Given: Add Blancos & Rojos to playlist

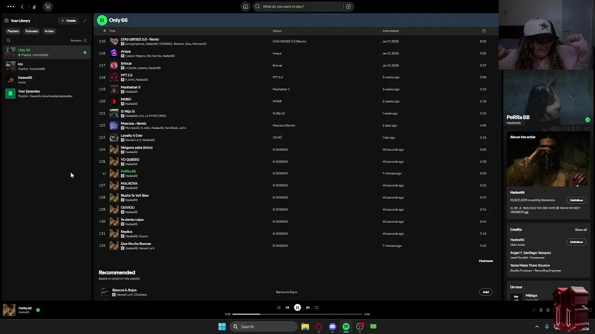Looking at the screenshot, I should pos(486,292).
